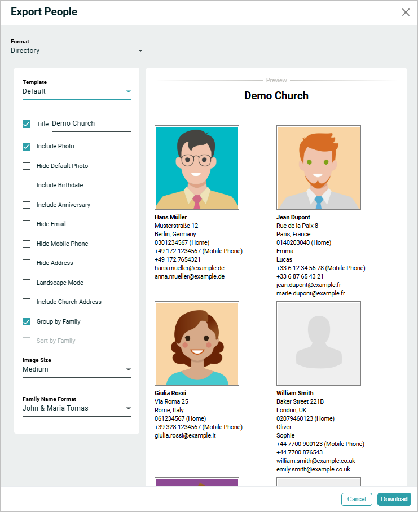The width and height of the screenshot is (418, 512).
Task: Click Hans Müller's photo thumbnail
Action: coord(197,167)
